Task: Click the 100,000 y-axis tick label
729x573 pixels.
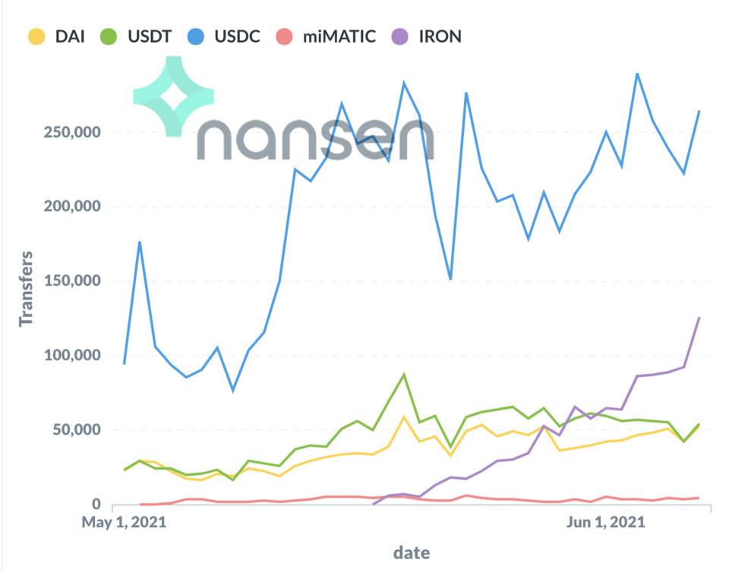Action: point(71,356)
